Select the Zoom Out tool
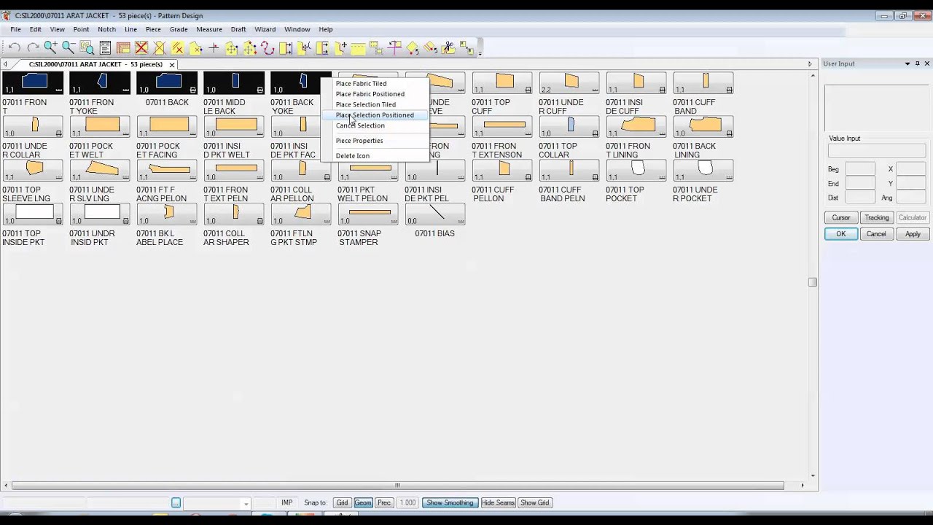This screenshot has height=525, width=933. pyautogui.click(x=67, y=47)
